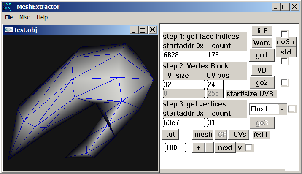302x174 pixels.
Task: Open the Help menu
Action: [x=42, y=18]
